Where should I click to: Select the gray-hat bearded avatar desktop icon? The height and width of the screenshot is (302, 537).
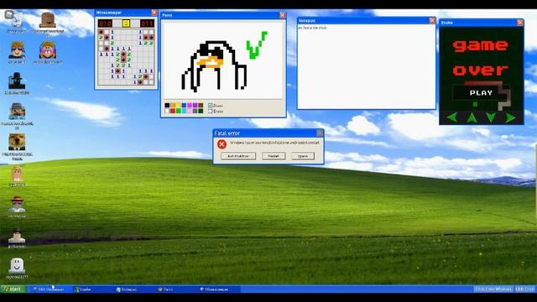(x=17, y=116)
